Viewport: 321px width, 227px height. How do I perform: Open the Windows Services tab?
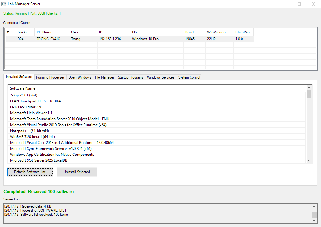click(160, 77)
